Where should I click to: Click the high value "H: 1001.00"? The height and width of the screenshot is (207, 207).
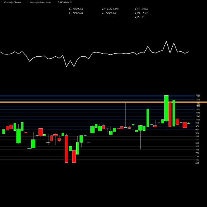tap(110, 9)
